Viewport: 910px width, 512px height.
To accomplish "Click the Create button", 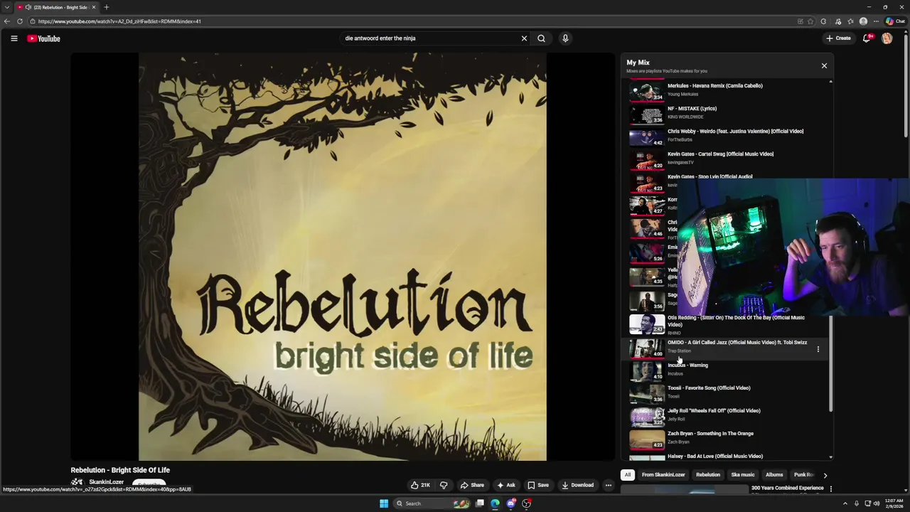I will click(838, 38).
